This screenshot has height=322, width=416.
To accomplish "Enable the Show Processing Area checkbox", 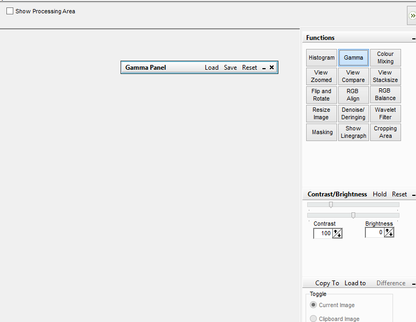I will click(10, 11).
